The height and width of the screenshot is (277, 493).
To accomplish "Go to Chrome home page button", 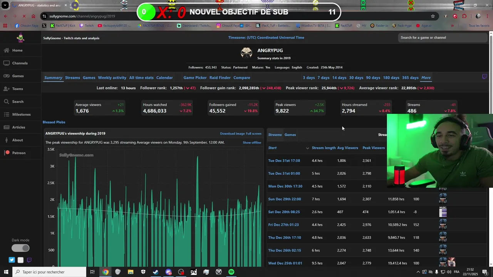I will pos(34,16).
